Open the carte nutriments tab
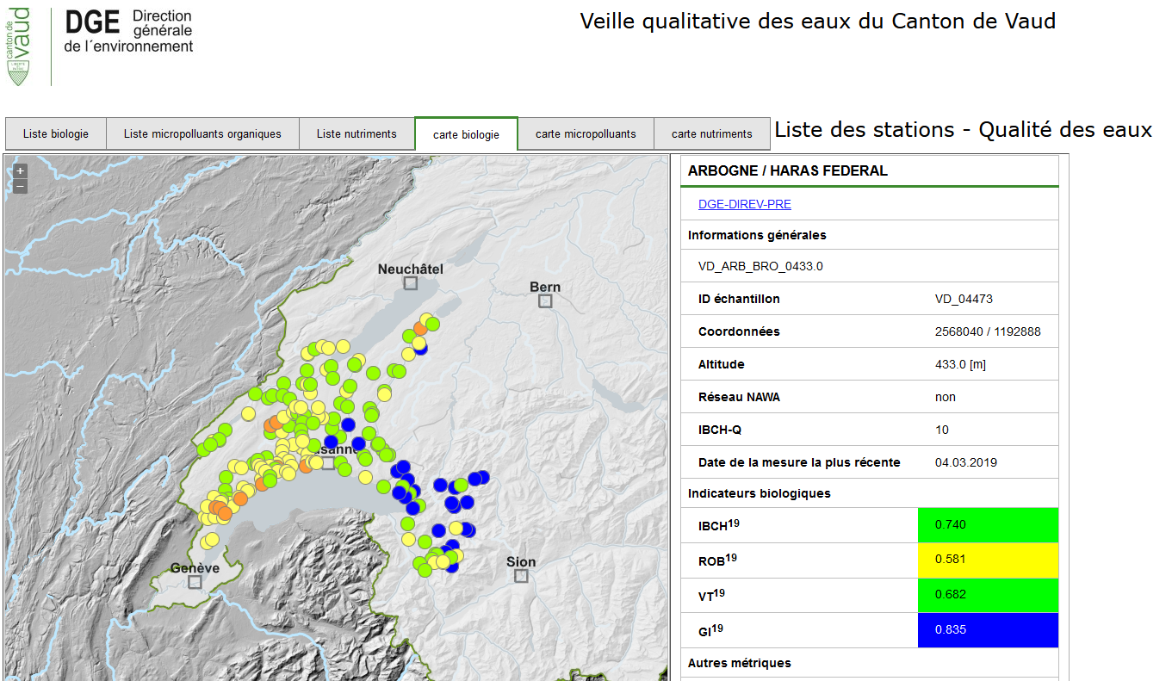Viewport: 1172px width, 681px height. [711, 134]
